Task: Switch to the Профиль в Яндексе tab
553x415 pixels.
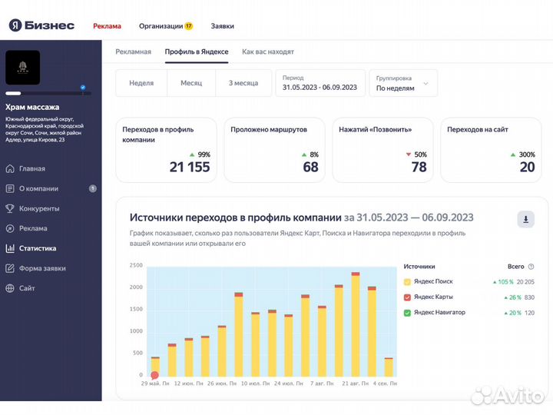Action: coord(197,52)
